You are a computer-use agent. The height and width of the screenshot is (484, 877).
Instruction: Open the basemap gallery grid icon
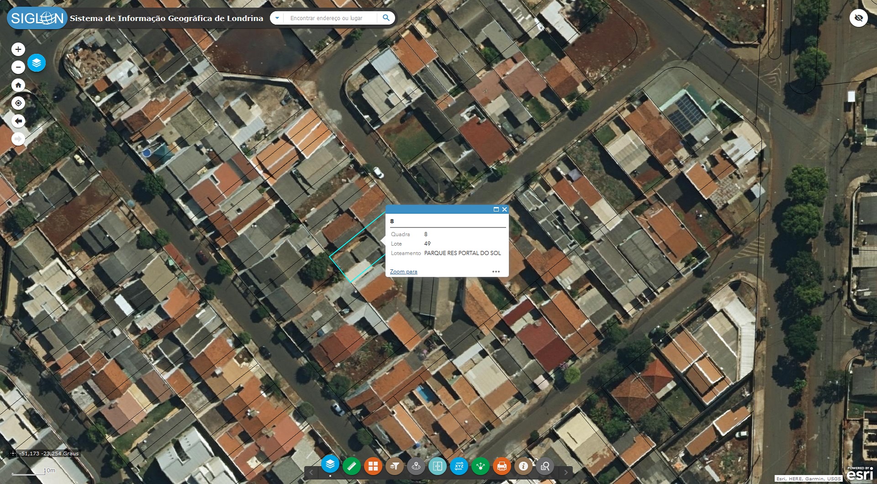[x=373, y=466]
